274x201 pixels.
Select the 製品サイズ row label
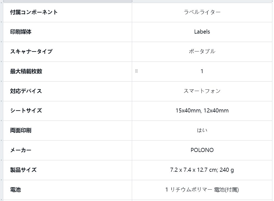click(x=23, y=170)
